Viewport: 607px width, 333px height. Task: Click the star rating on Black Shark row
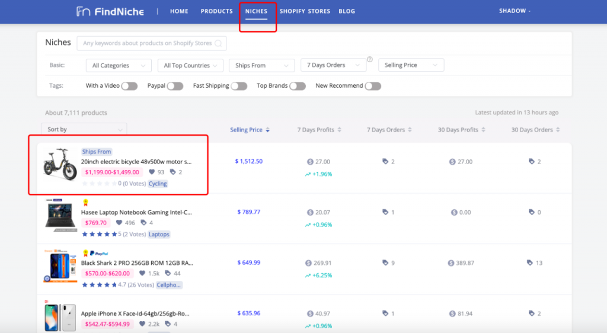click(x=99, y=284)
